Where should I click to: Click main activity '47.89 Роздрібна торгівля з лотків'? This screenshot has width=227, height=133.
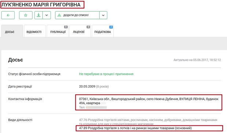(135, 128)
